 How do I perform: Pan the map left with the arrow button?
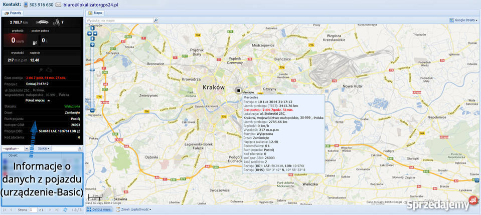(90, 33)
